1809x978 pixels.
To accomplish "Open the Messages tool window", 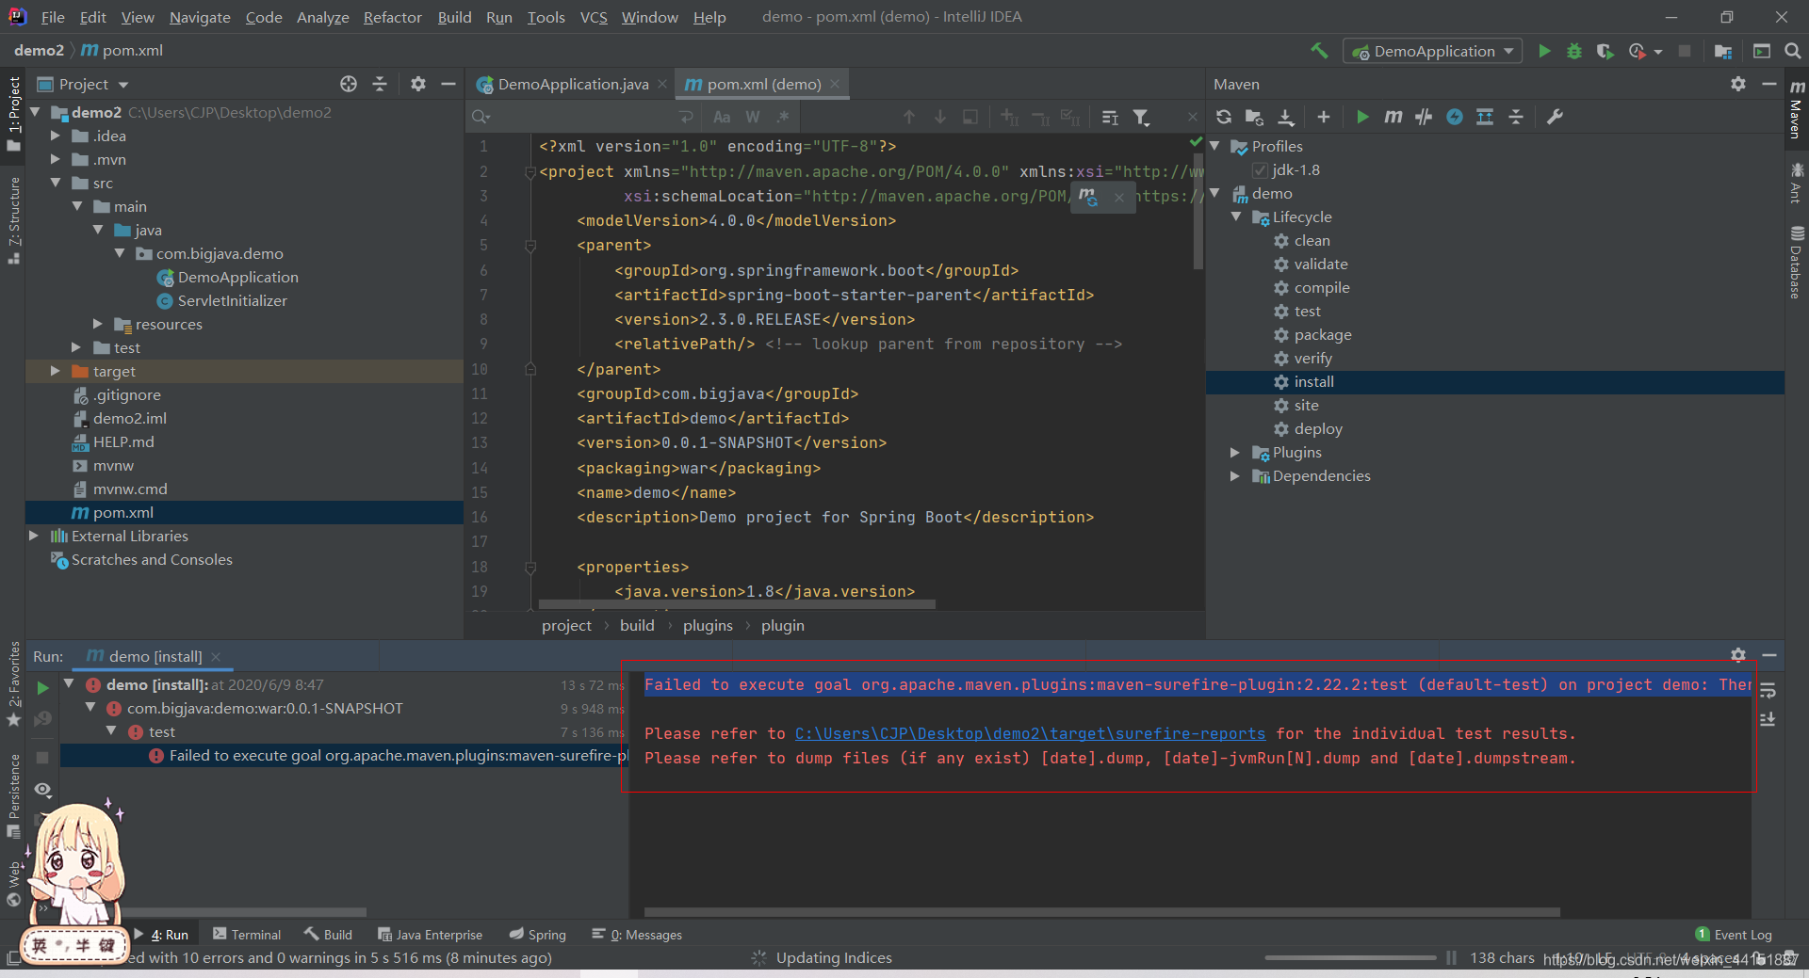I will tap(637, 935).
